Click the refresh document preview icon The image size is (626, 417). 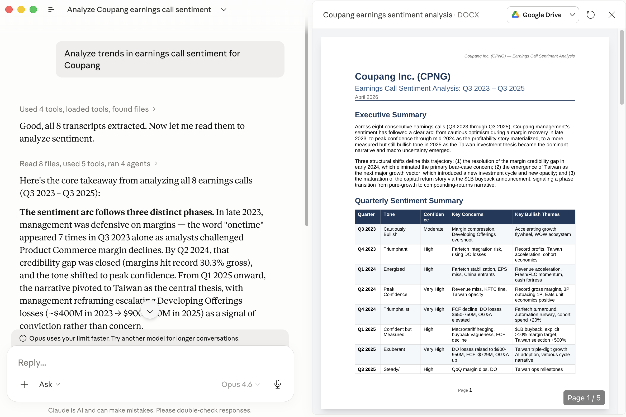click(590, 15)
